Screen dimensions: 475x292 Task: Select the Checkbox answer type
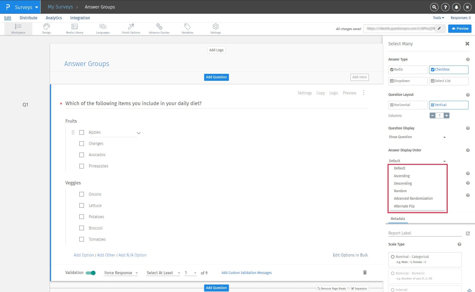coord(449,70)
